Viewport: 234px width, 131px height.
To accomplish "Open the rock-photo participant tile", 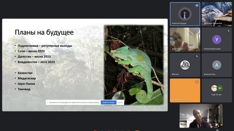I will 217,14.
